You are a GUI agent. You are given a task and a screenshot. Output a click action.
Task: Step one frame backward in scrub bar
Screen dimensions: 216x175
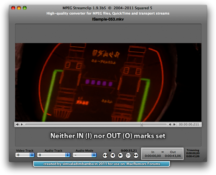point(170,124)
